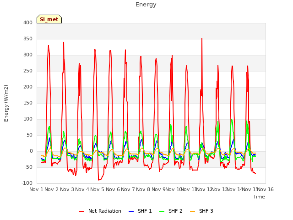Click the Nov 7 x-axis tick label

pyautogui.click(x=128, y=189)
